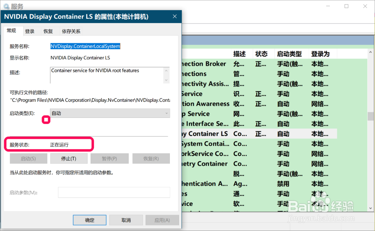Apply changes with 应用(A) button

[x=162, y=220]
